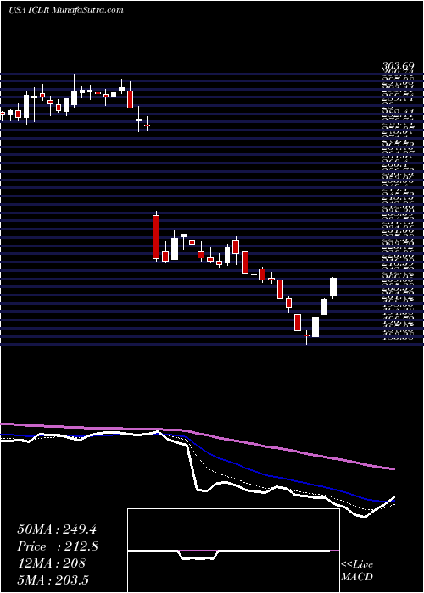Click the MACD histogram inset panel
424x593 pixels.
tap(233, 551)
